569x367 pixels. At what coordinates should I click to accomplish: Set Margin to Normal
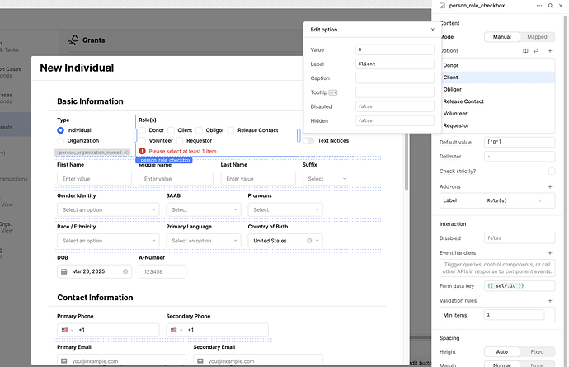tap(502, 365)
